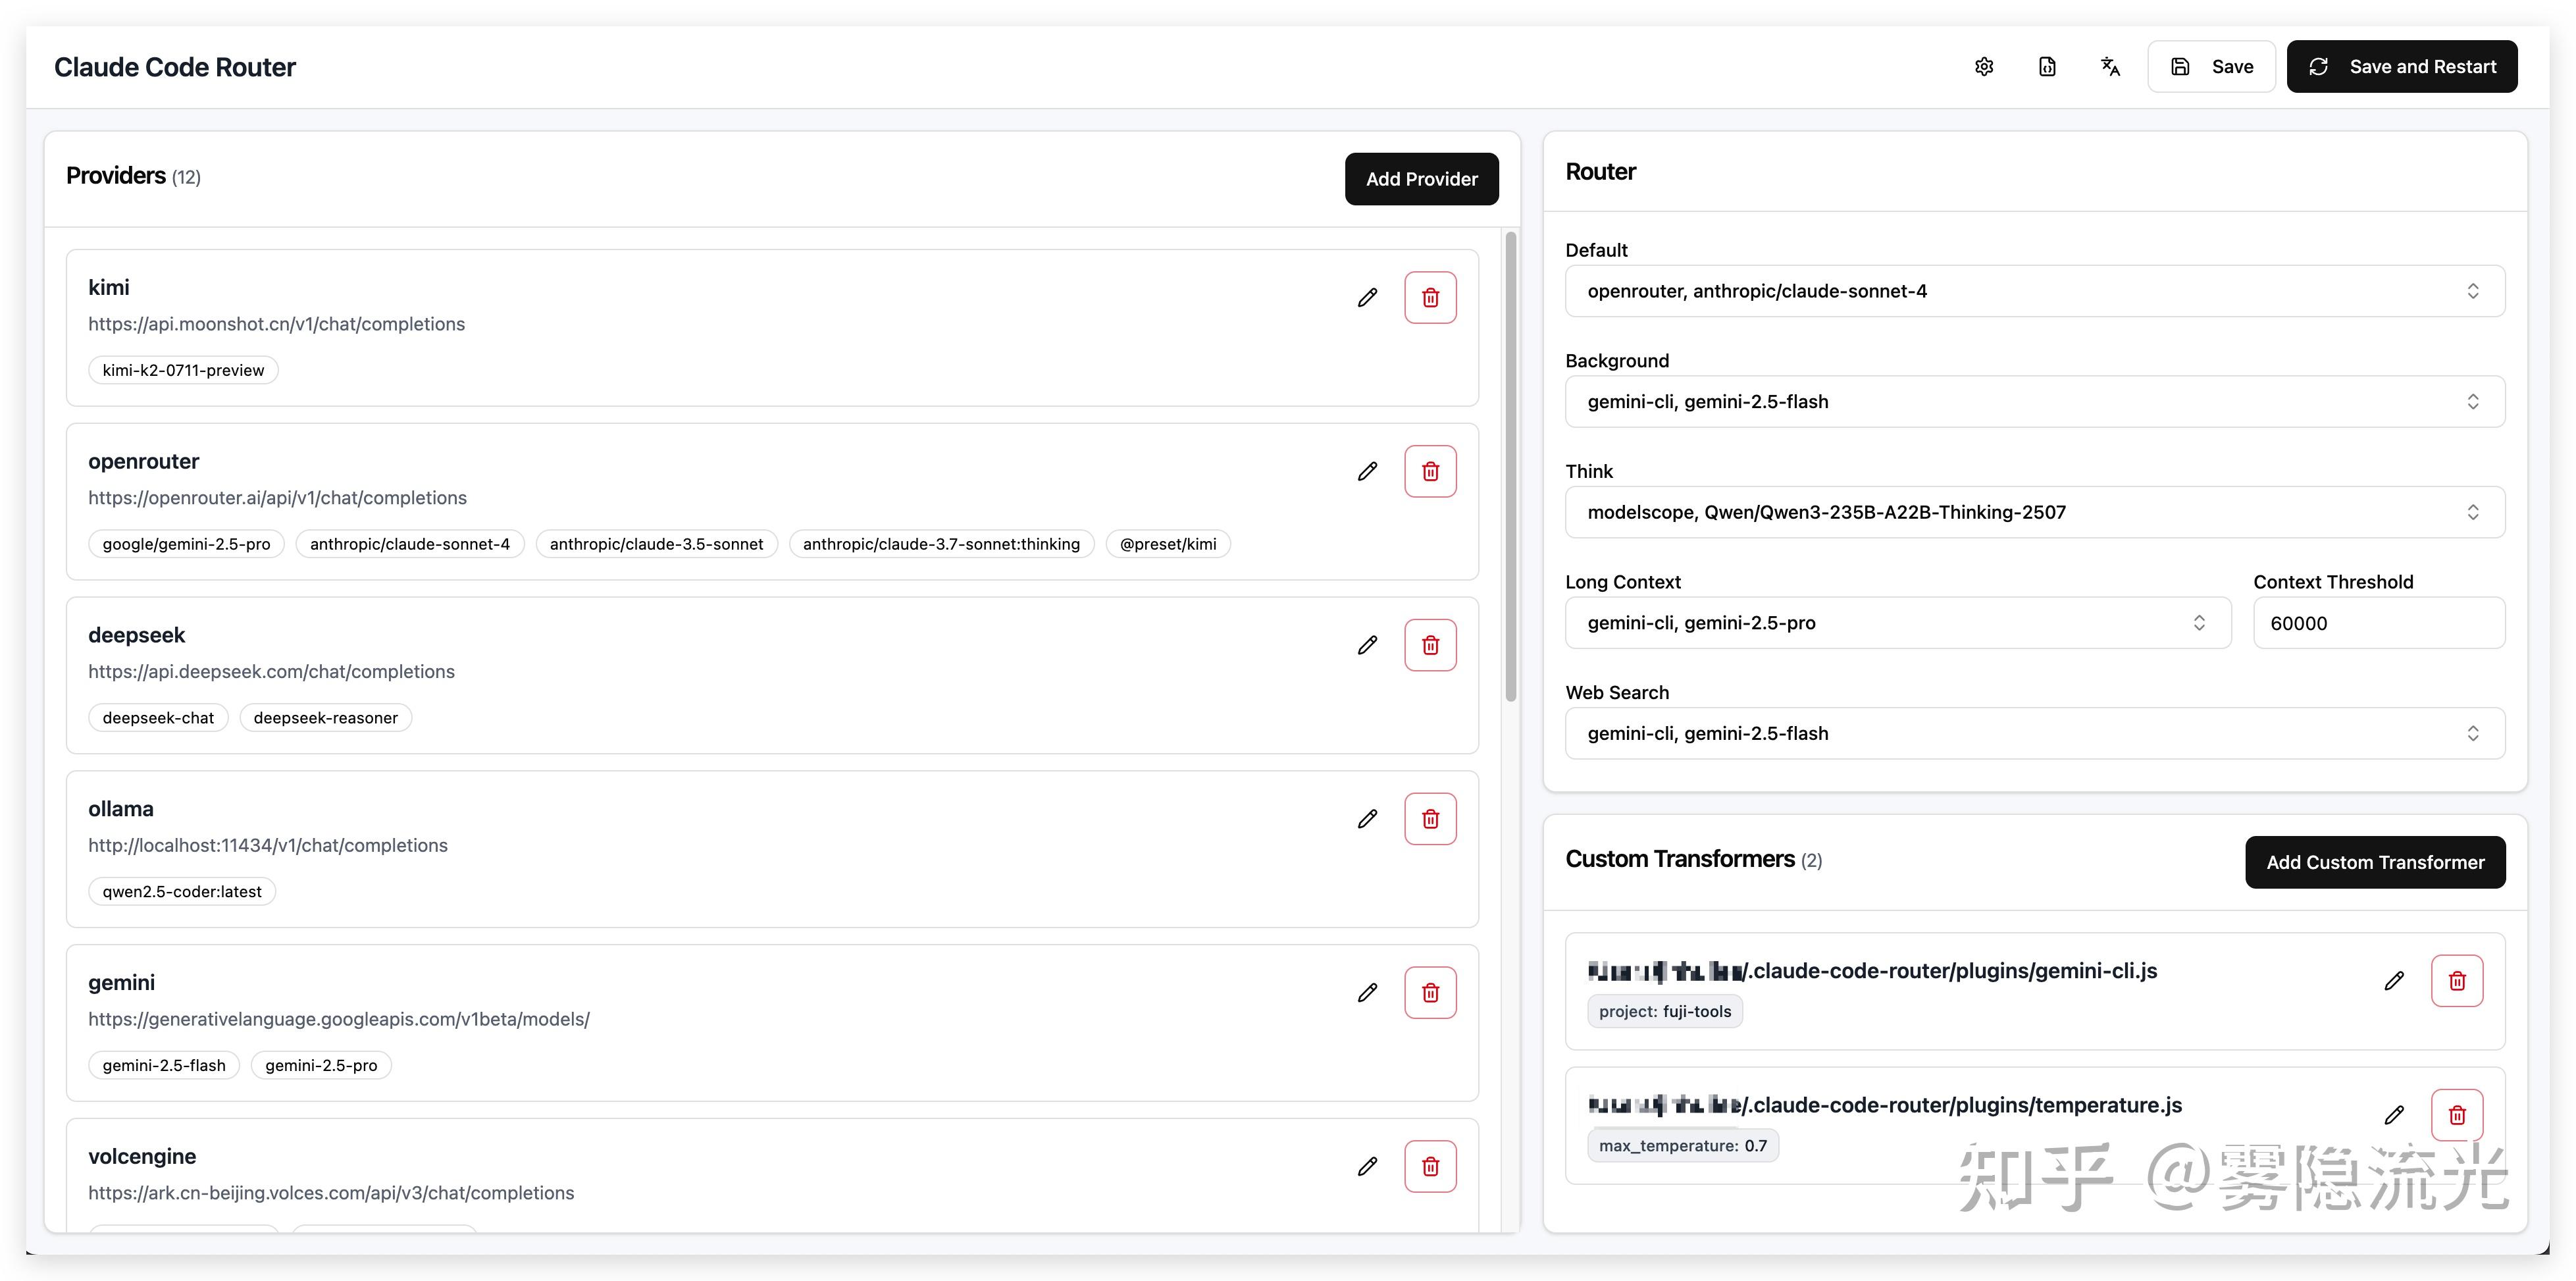This screenshot has height=1281, width=2576.
Task: Click the Add Provider button
Action: (x=1421, y=179)
